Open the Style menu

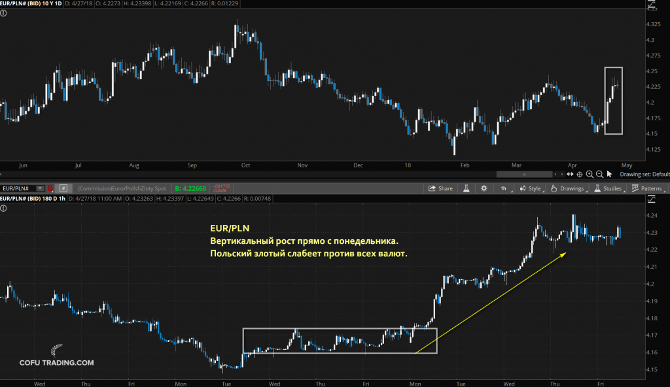[x=531, y=188]
